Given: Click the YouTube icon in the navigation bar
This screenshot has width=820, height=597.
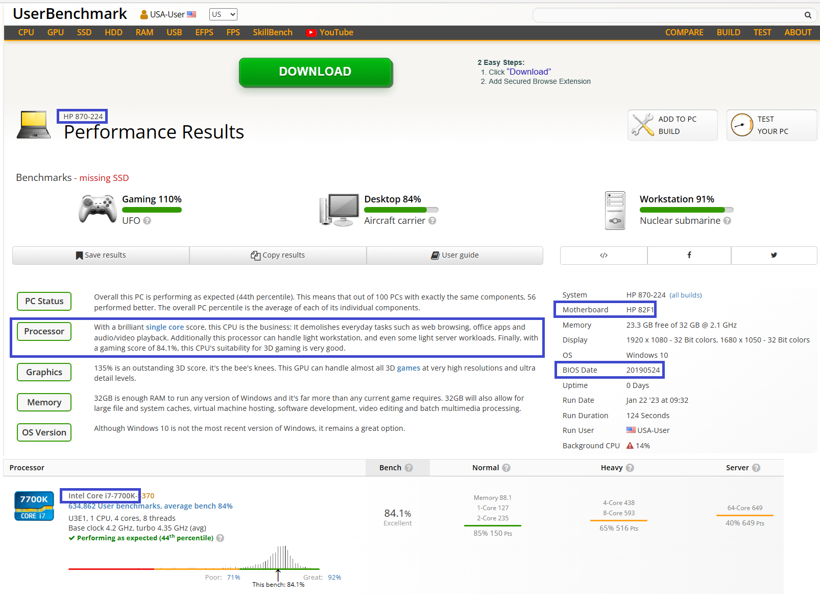Looking at the screenshot, I should [x=311, y=32].
